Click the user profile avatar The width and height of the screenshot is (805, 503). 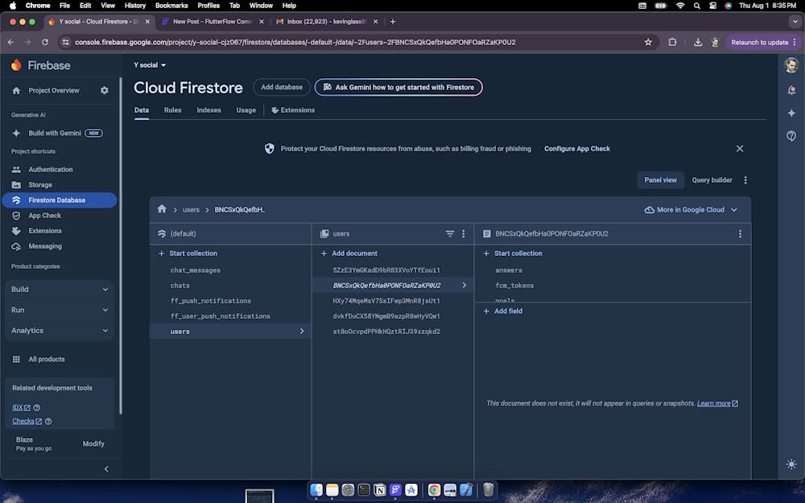coord(791,65)
